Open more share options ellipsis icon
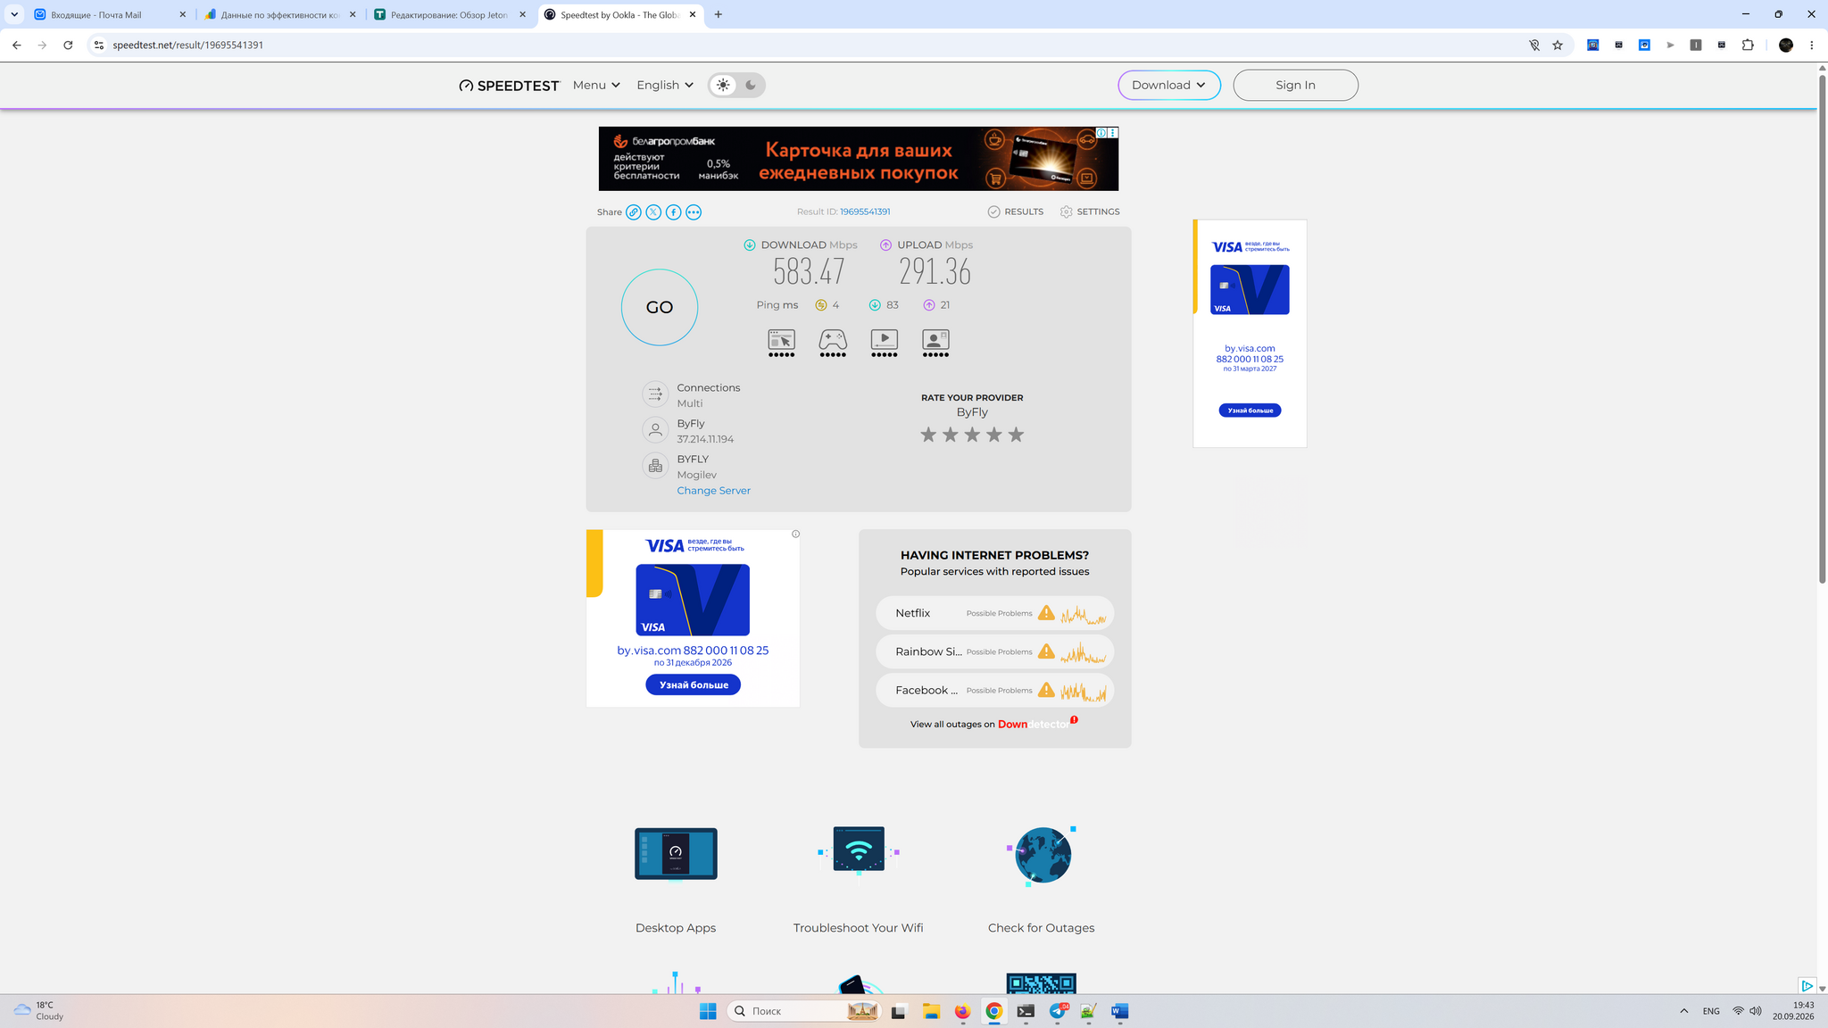The width and height of the screenshot is (1828, 1028). (694, 212)
